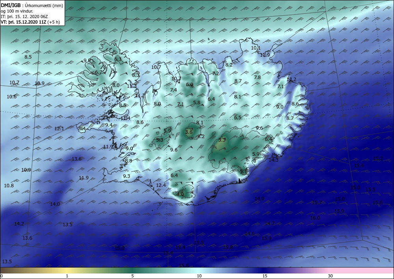
Task: Click the 6.5 map value
Action: coord(238,117)
